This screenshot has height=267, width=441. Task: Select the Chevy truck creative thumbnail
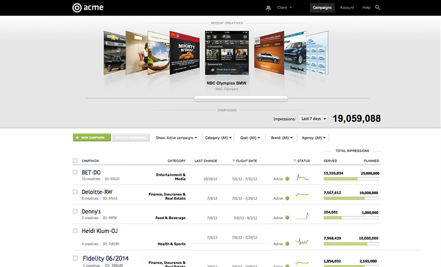(114, 53)
